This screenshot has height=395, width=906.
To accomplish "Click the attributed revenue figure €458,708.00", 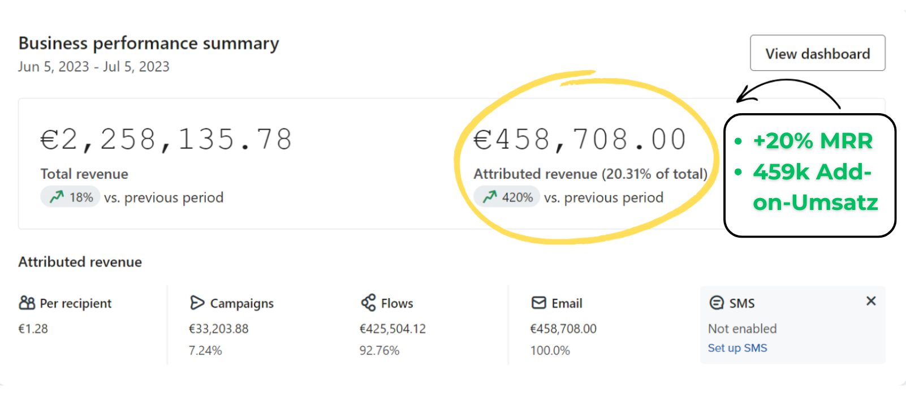I will [x=580, y=140].
